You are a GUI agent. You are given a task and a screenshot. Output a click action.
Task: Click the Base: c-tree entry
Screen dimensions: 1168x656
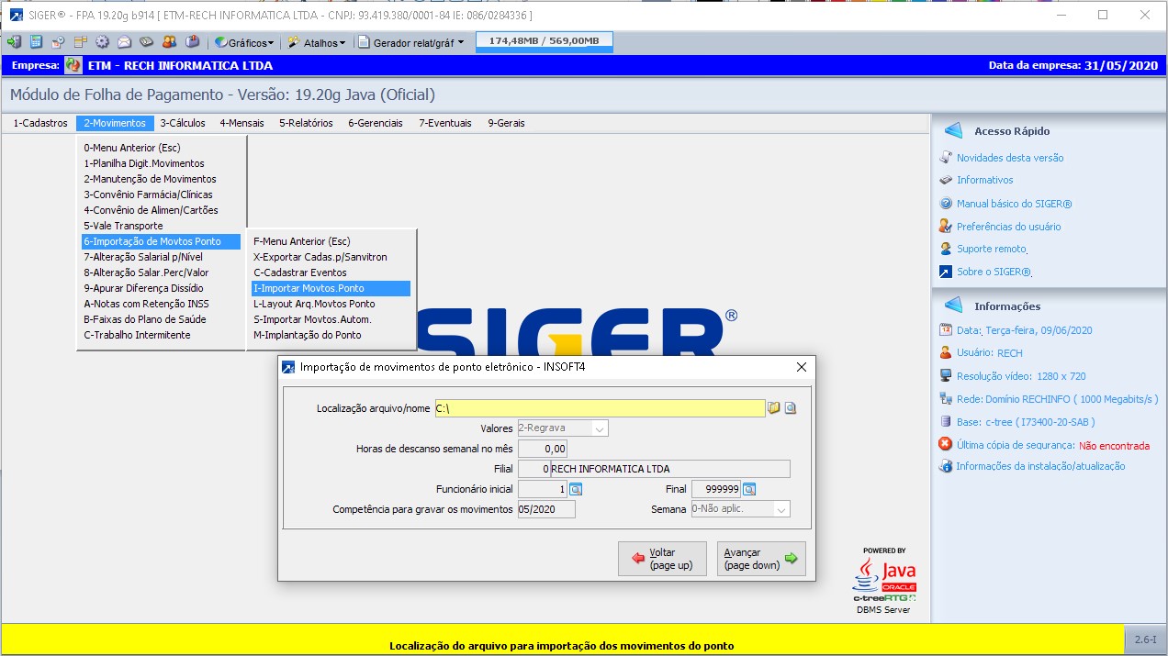1026,422
